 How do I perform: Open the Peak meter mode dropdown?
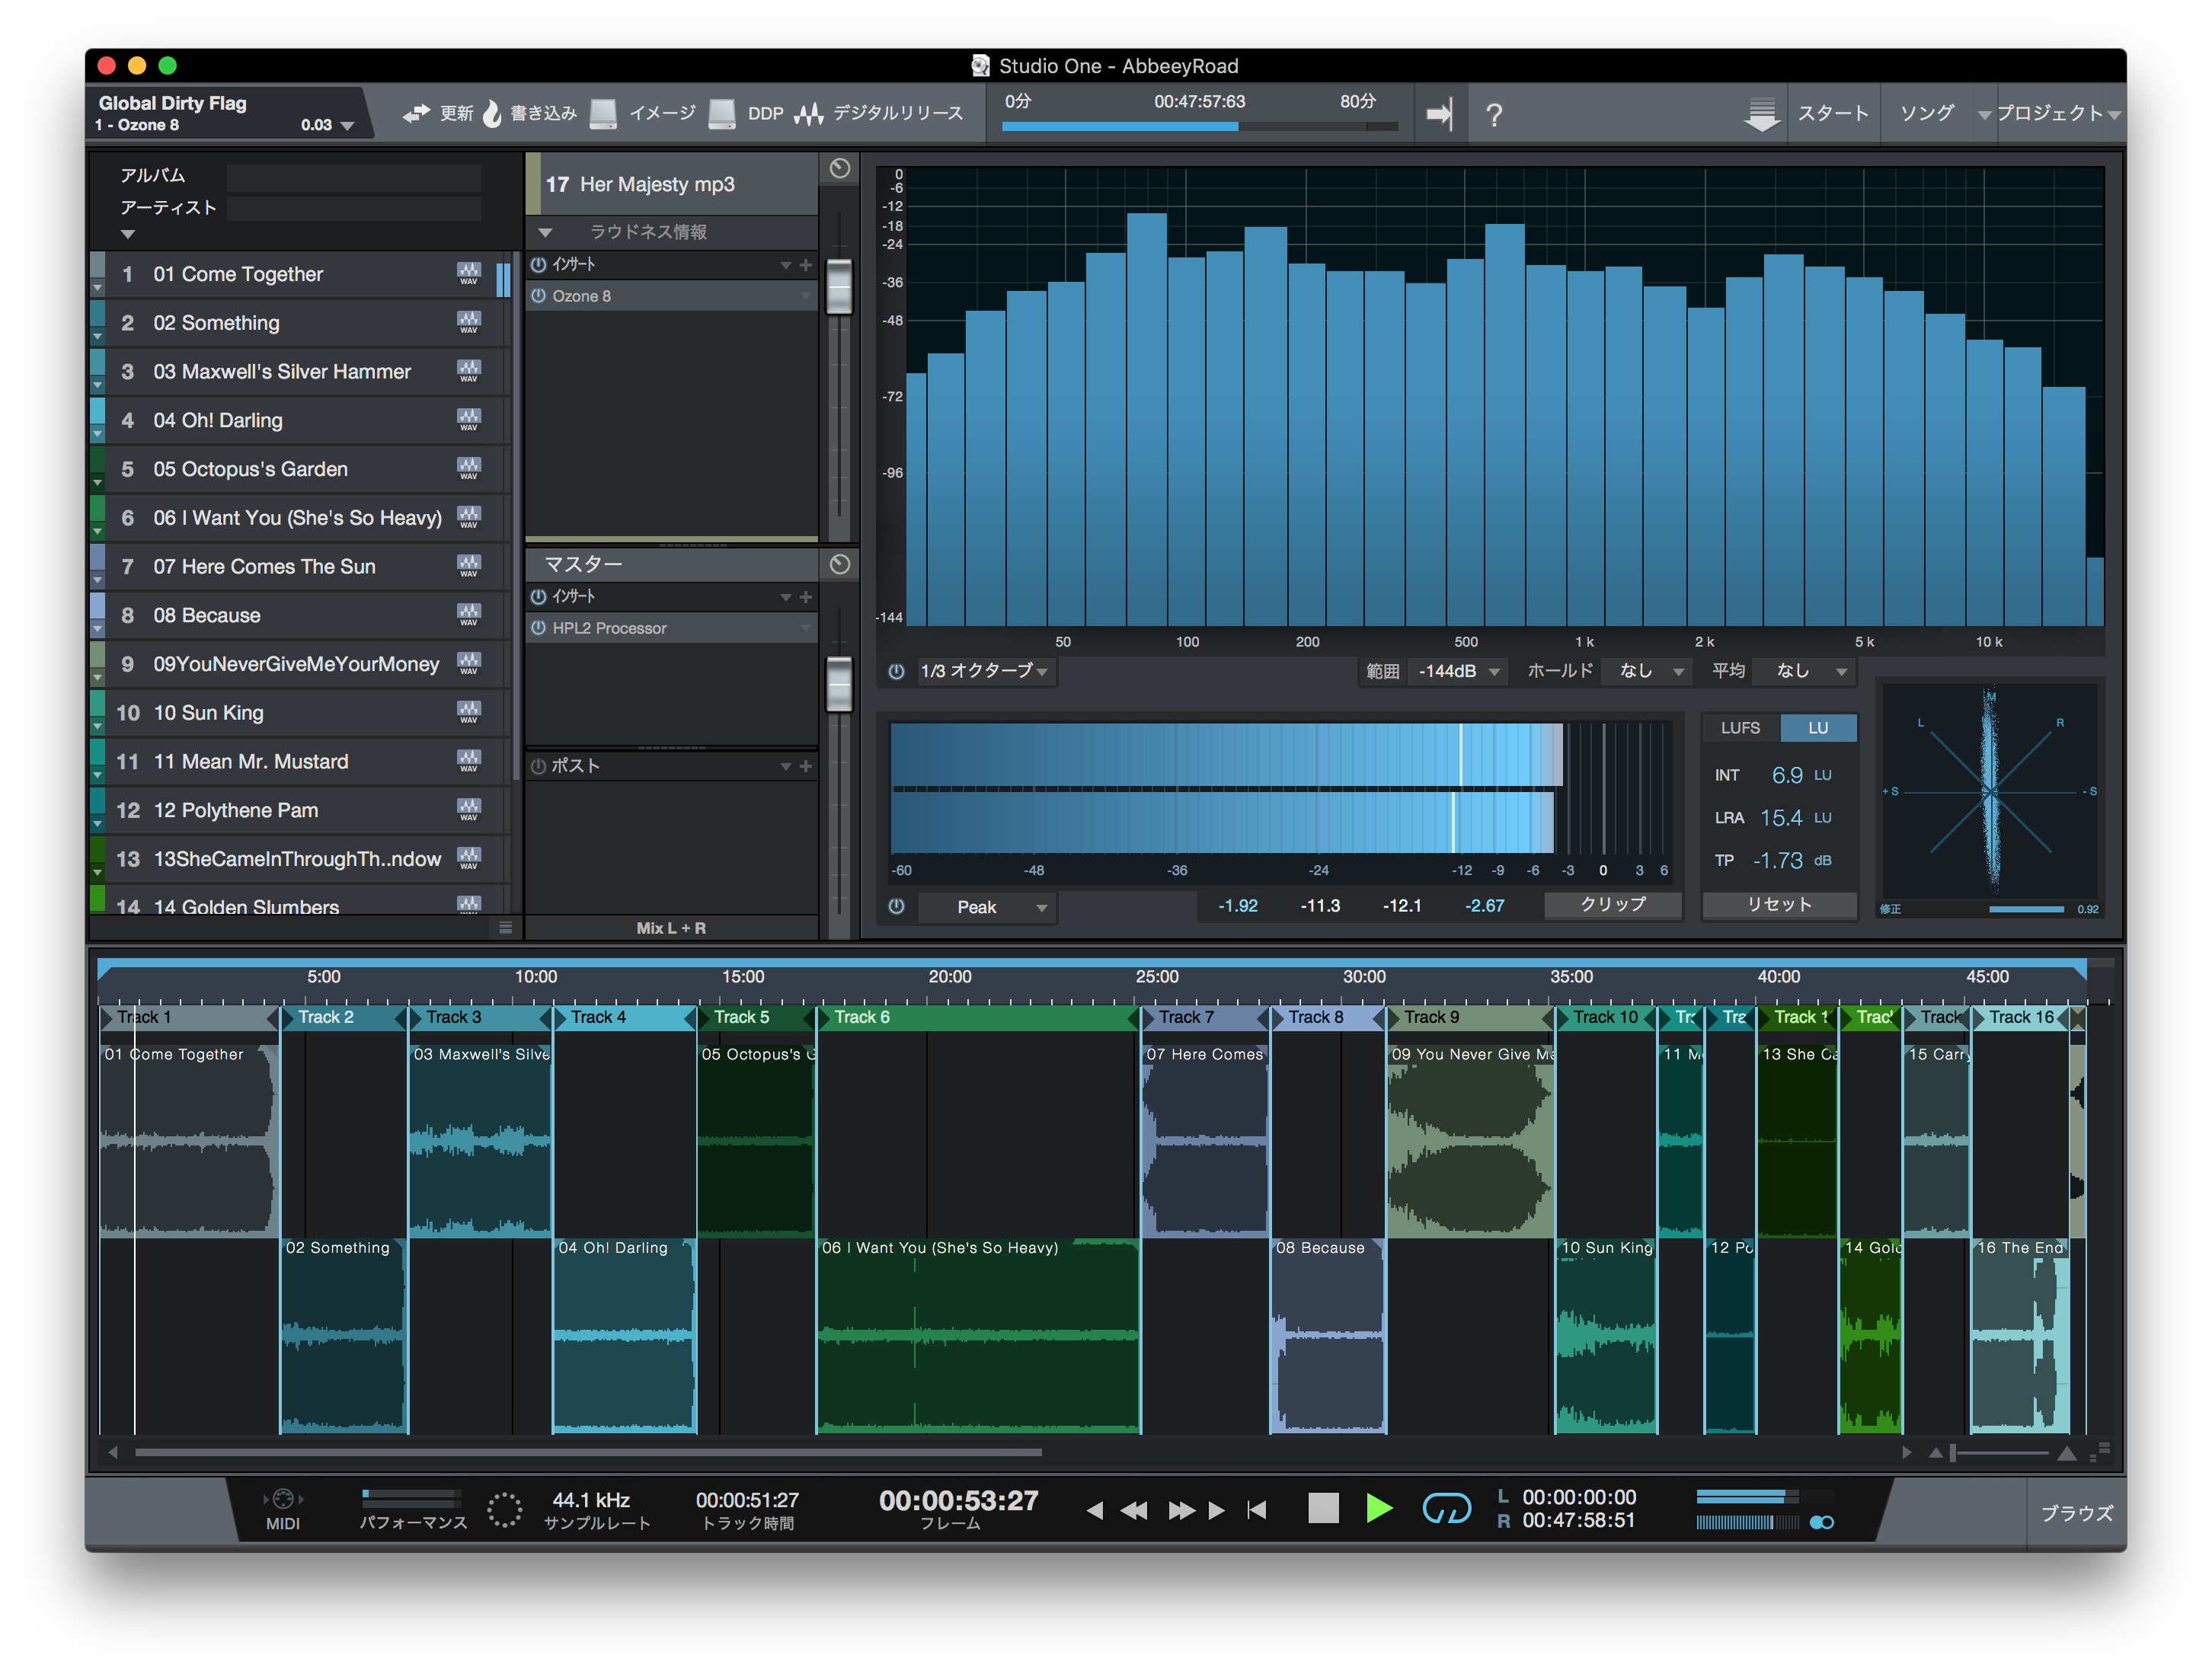(x=988, y=907)
